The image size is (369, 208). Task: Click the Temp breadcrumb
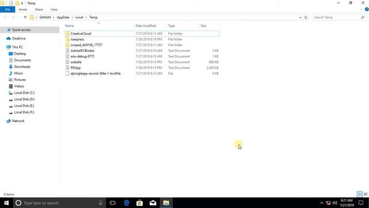(x=93, y=17)
